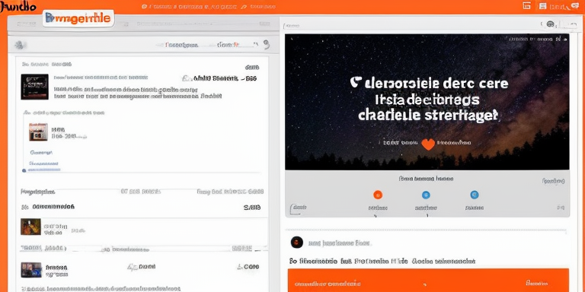Click the dark round avatar below the dotted divider

296,243
